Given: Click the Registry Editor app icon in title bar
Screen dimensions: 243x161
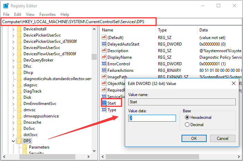Looking at the screenshot, I should [6, 6].
